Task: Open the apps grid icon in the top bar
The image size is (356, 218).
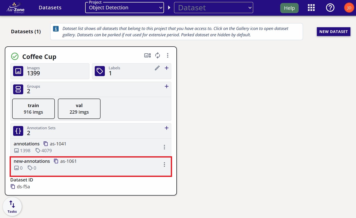Action: point(311,8)
